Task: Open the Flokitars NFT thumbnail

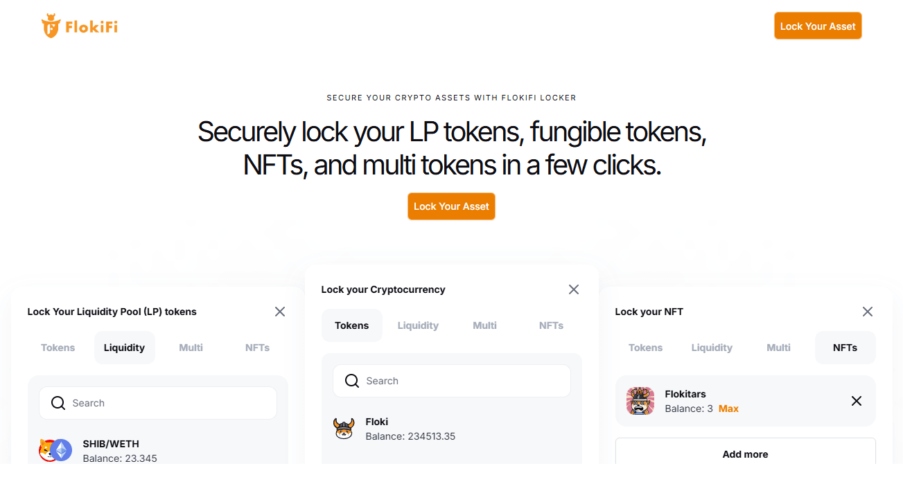Action: click(x=640, y=401)
